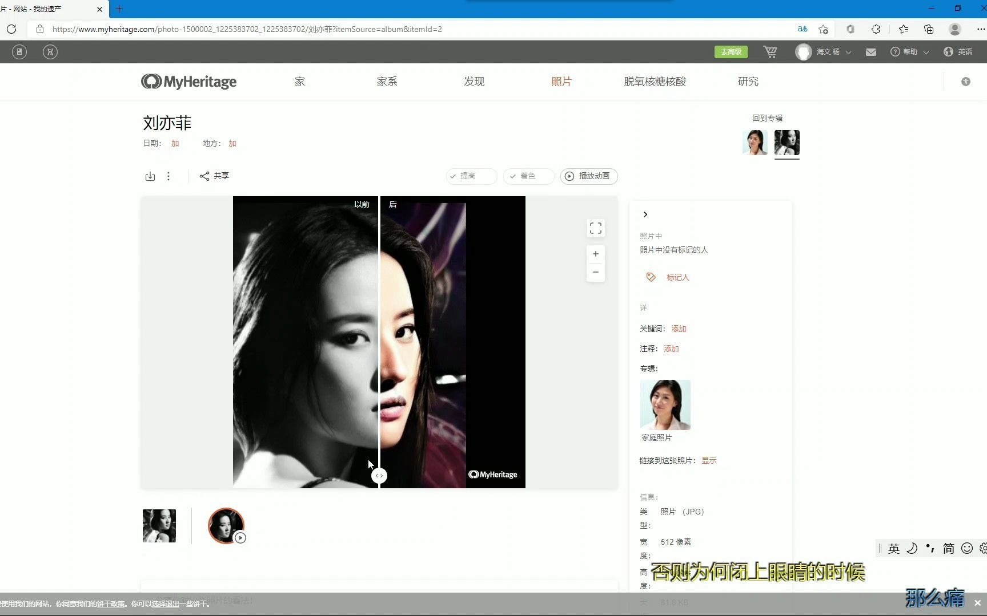Click the 英 input mode indicator in IME bar

coord(894,548)
